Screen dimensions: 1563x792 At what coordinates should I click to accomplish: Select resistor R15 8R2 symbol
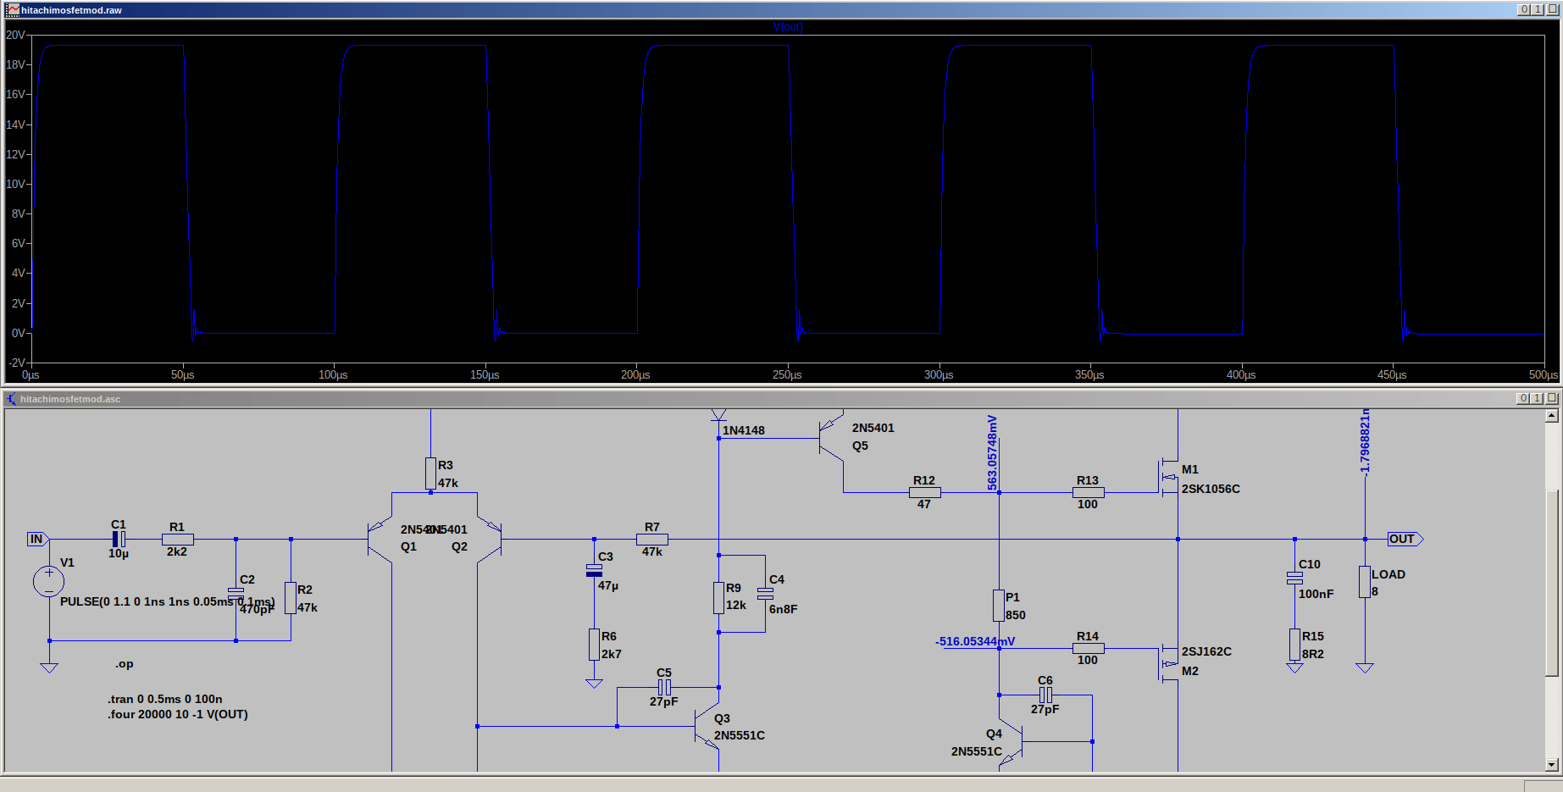(1294, 645)
